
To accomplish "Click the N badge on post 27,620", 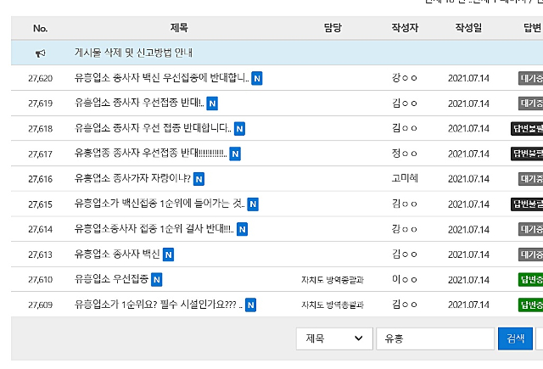I will click(256, 79).
